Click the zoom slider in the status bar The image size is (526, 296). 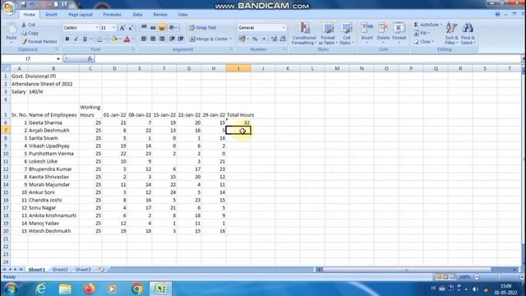coord(499,277)
